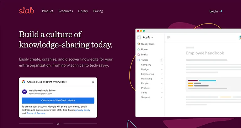Expand the Product topic chevron

pos(162,88)
